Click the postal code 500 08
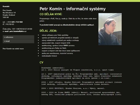The height and width of the screenshot is (105, 140). pos(6,17)
